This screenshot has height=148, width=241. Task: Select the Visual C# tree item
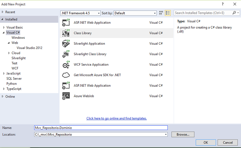[x=13, y=32]
